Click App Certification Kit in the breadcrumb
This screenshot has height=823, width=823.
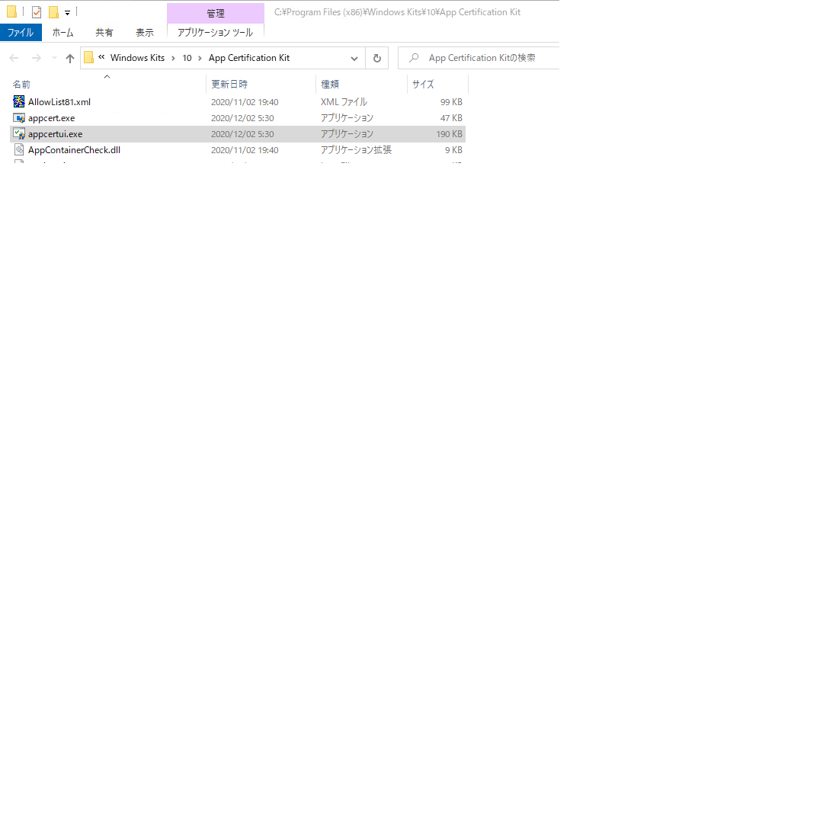click(x=249, y=58)
